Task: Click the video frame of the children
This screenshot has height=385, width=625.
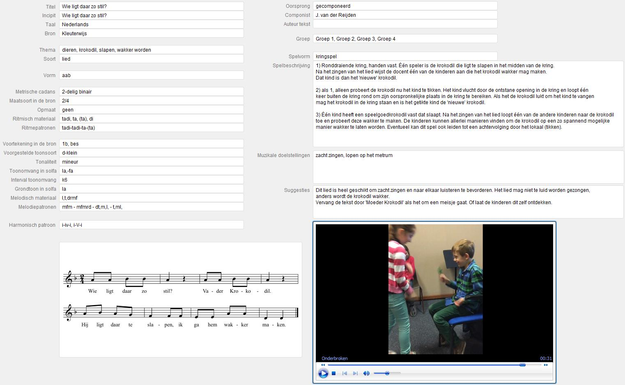Action: pos(435,289)
